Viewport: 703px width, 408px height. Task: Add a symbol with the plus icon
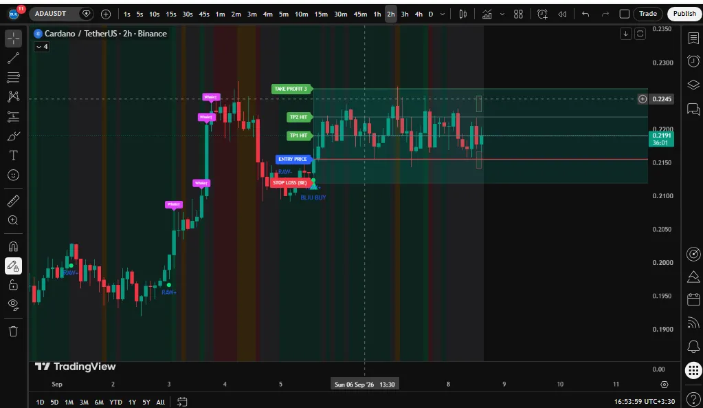tap(106, 14)
